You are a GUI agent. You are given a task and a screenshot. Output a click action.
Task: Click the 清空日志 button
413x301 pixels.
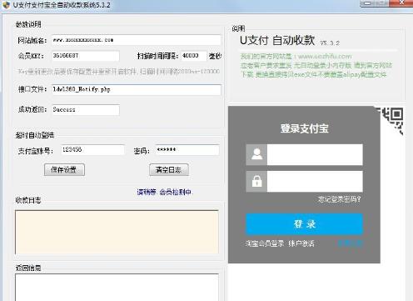(169, 169)
